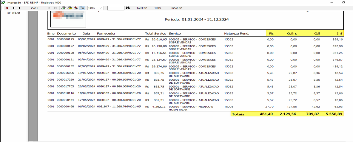Select ctf_efd.rpt in the tree panel
Viewport: 353px width, 142px height.
(x=13, y=13)
